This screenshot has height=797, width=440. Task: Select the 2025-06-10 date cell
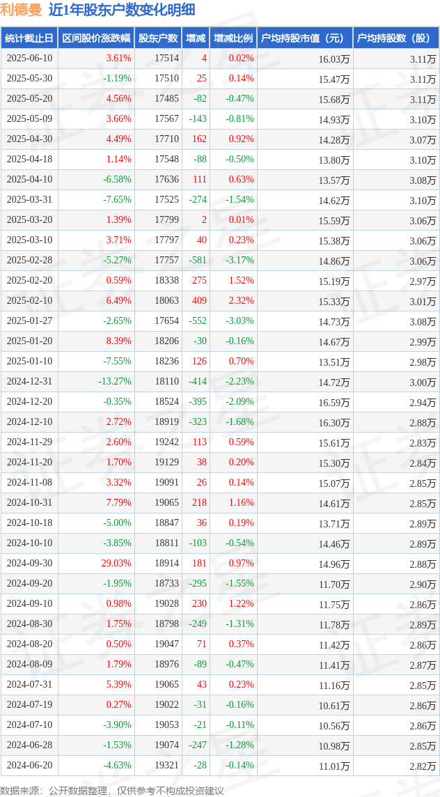[29, 59]
